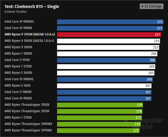Click the 'Test: Cinebench R15 – Single' title
The height and width of the screenshot is (137, 168).
pyautogui.click(x=32, y=7)
